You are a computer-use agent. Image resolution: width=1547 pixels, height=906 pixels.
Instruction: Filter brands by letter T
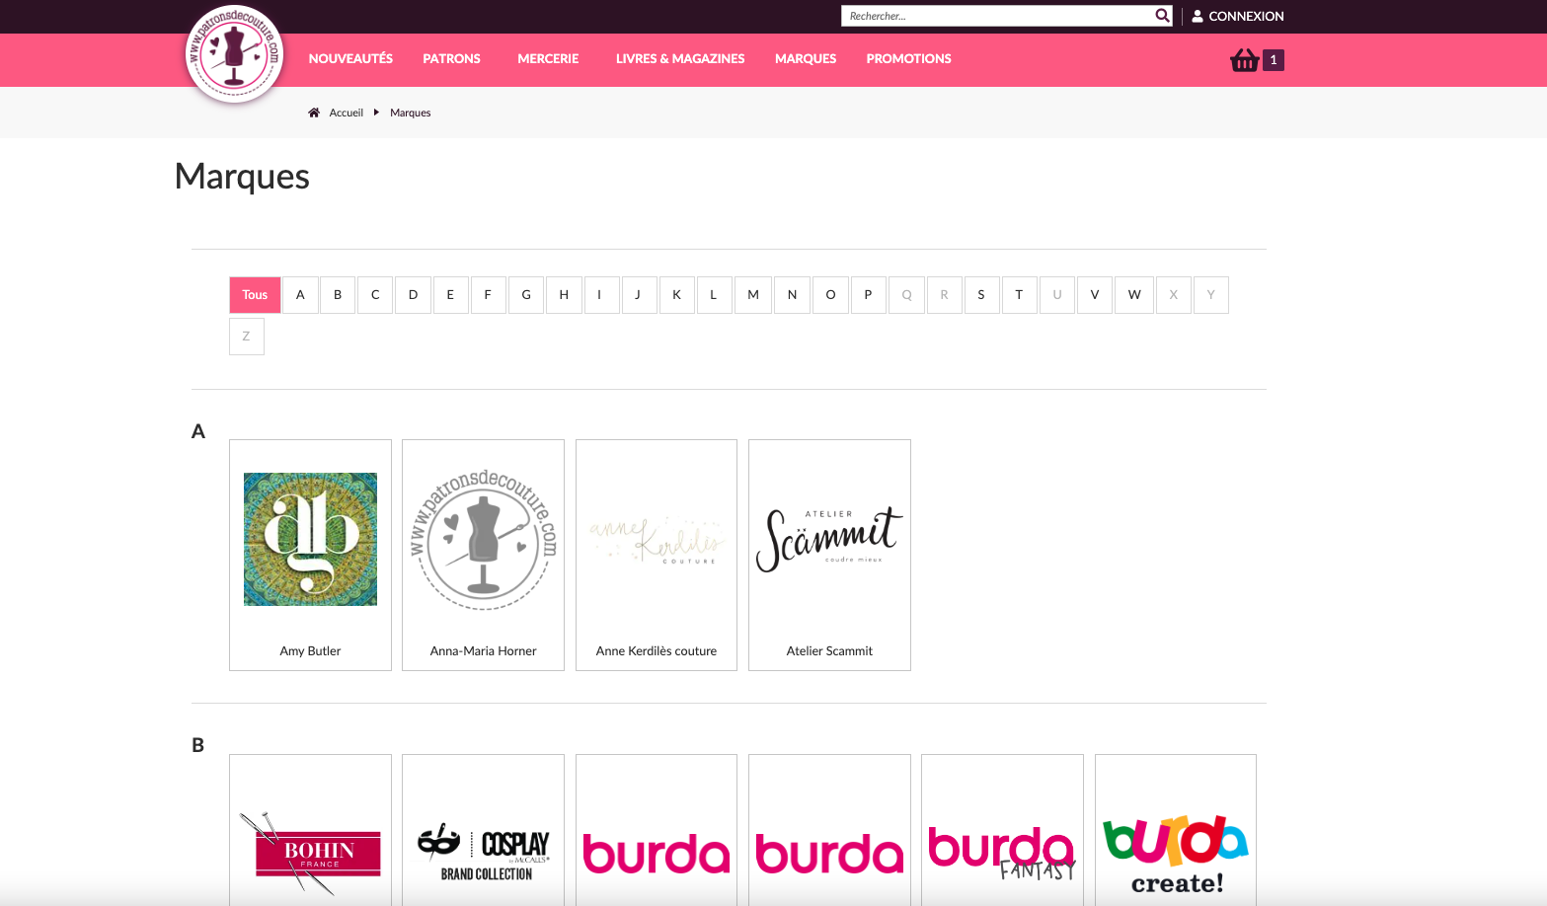(x=1019, y=295)
